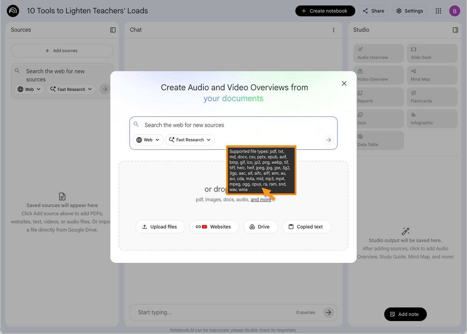Click the 'and more' link
The width and height of the screenshot is (467, 334).
[x=261, y=200]
